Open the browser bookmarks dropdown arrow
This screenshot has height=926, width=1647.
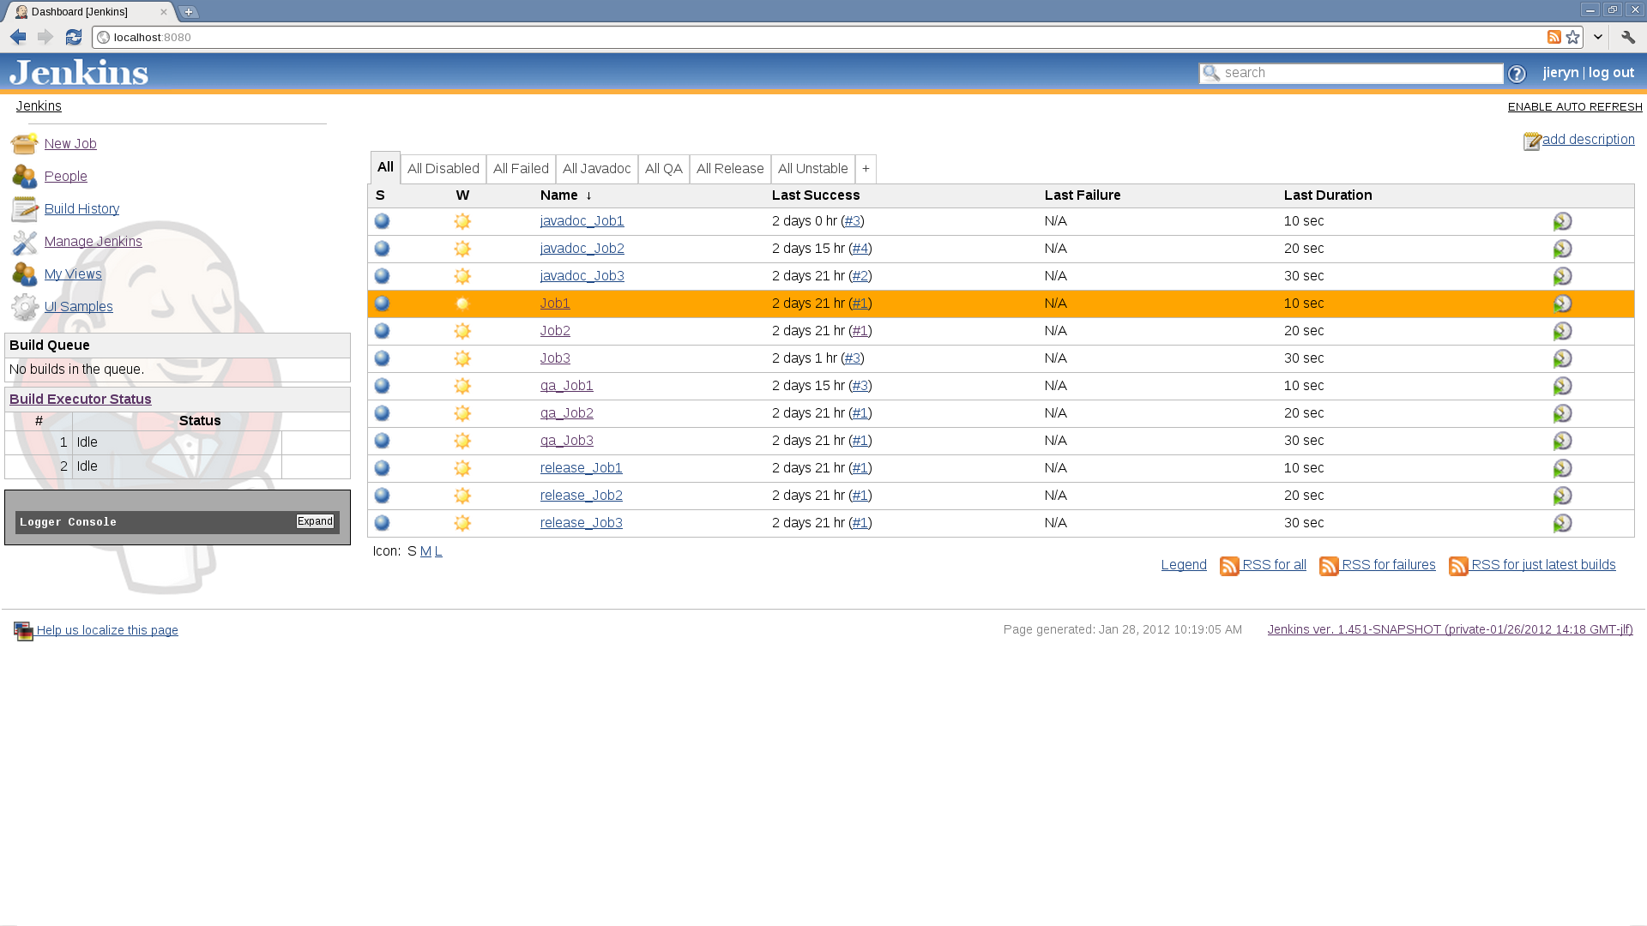[x=1597, y=37]
